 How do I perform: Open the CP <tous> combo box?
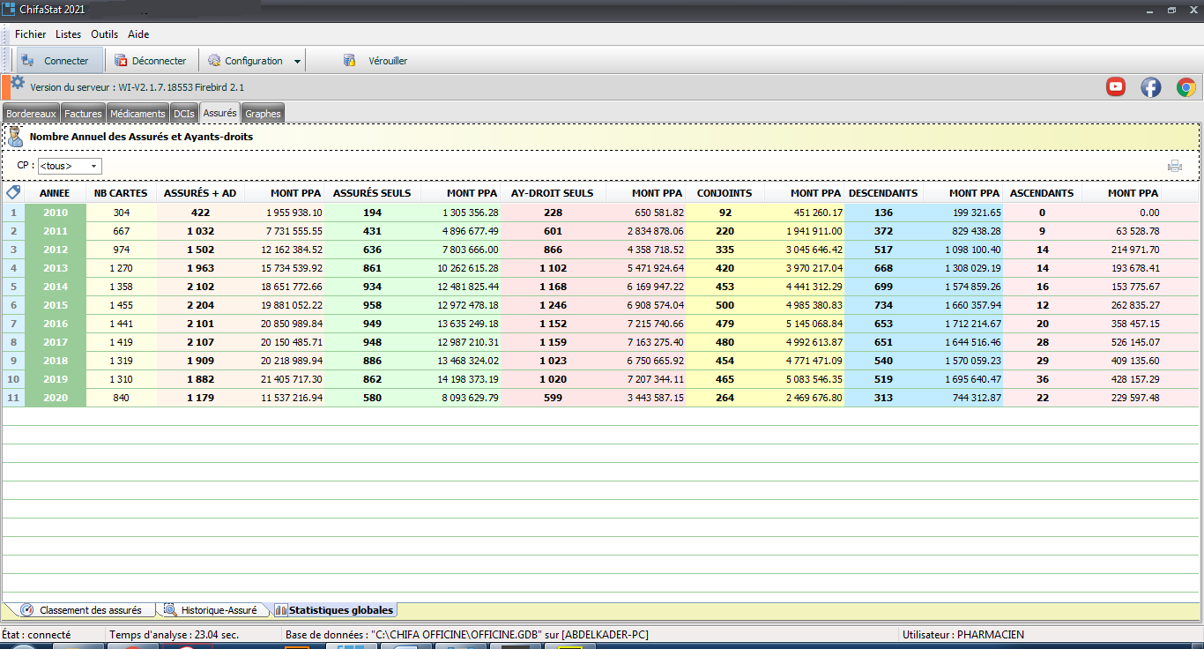click(71, 166)
